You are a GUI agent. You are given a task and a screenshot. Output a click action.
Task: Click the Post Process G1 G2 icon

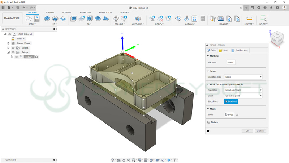point(194,18)
